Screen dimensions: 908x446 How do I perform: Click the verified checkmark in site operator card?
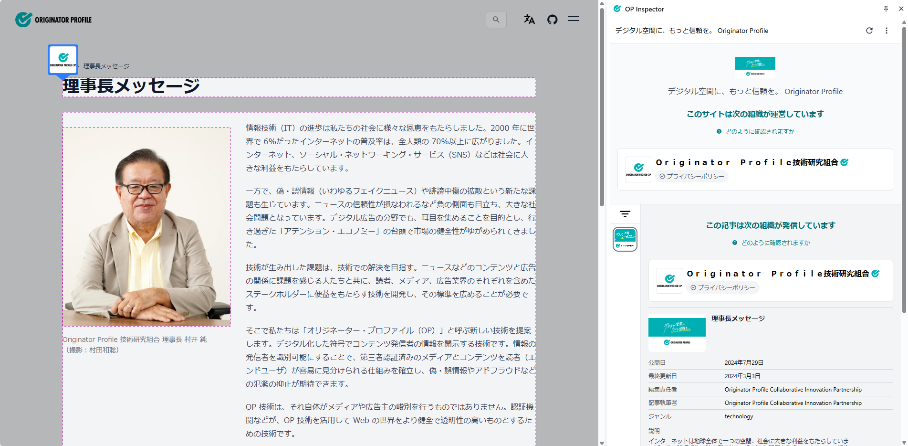pyautogui.click(x=845, y=162)
